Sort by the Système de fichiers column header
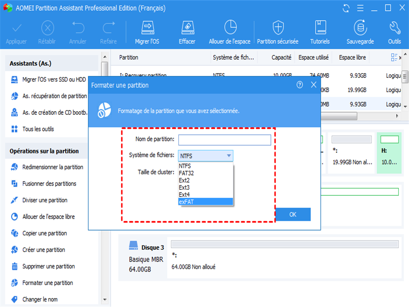 click(x=233, y=57)
